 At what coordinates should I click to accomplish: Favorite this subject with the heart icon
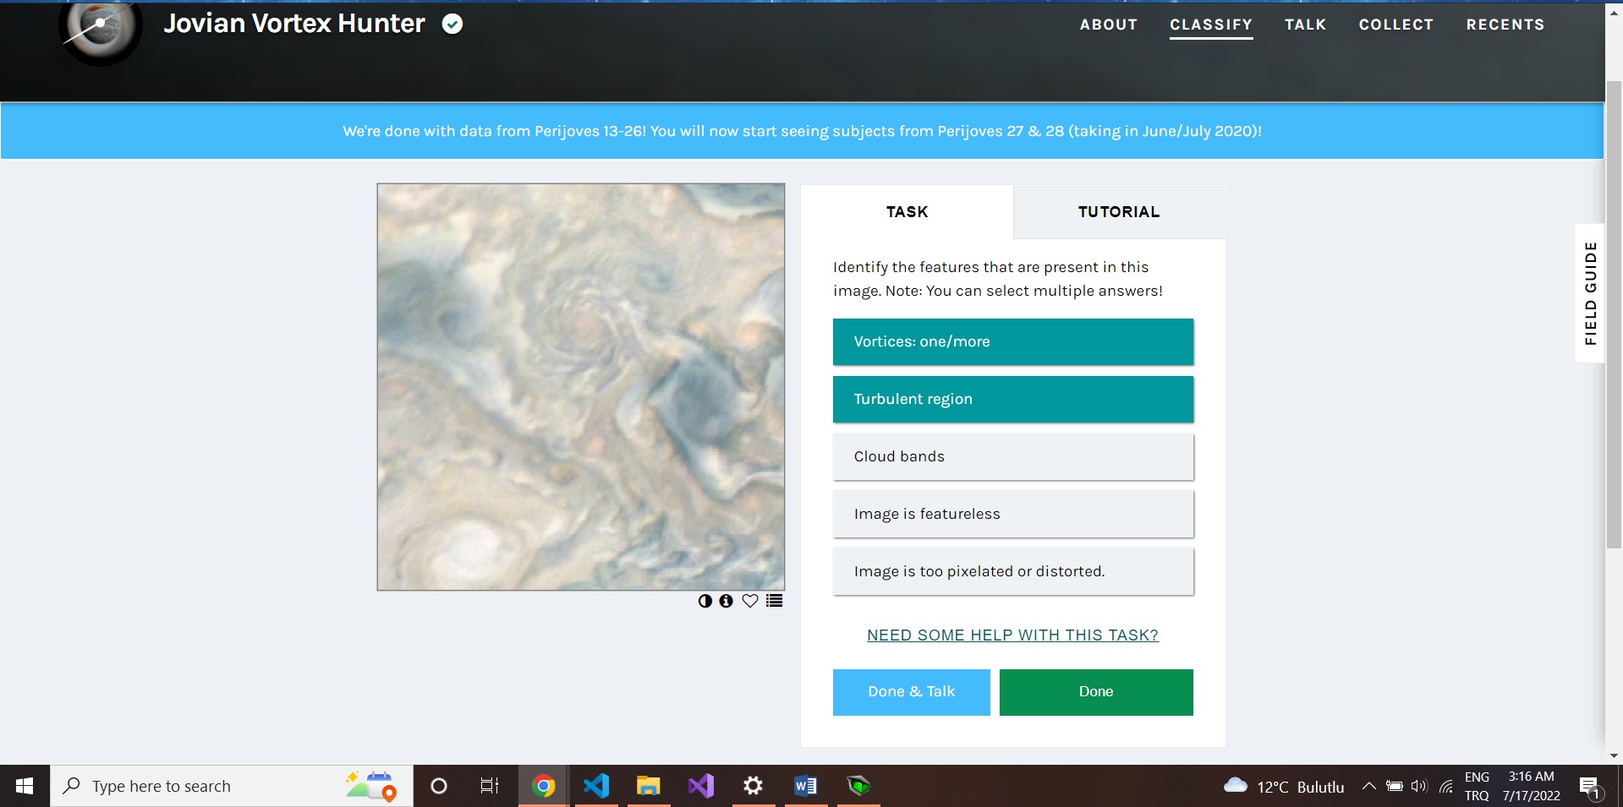point(749,601)
